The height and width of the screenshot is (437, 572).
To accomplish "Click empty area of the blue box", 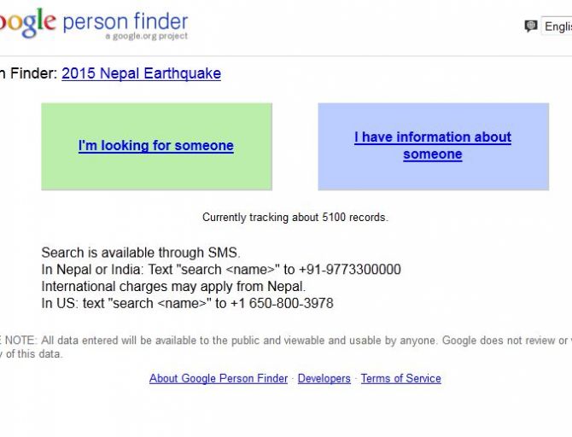I will [x=433, y=177].
